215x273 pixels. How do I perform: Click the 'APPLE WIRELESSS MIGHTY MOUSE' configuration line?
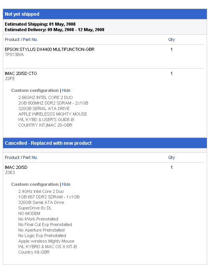coord(52,114)
